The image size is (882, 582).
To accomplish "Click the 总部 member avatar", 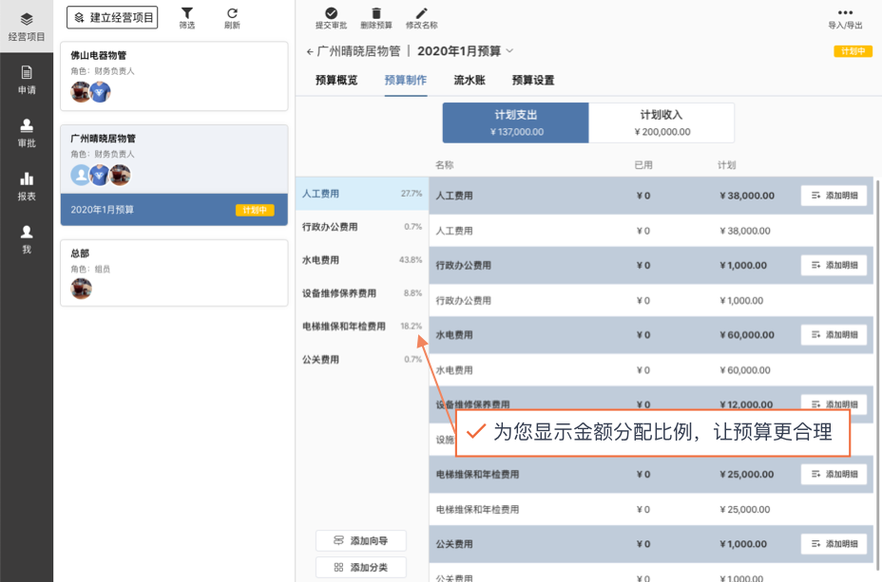I will 81,289.
